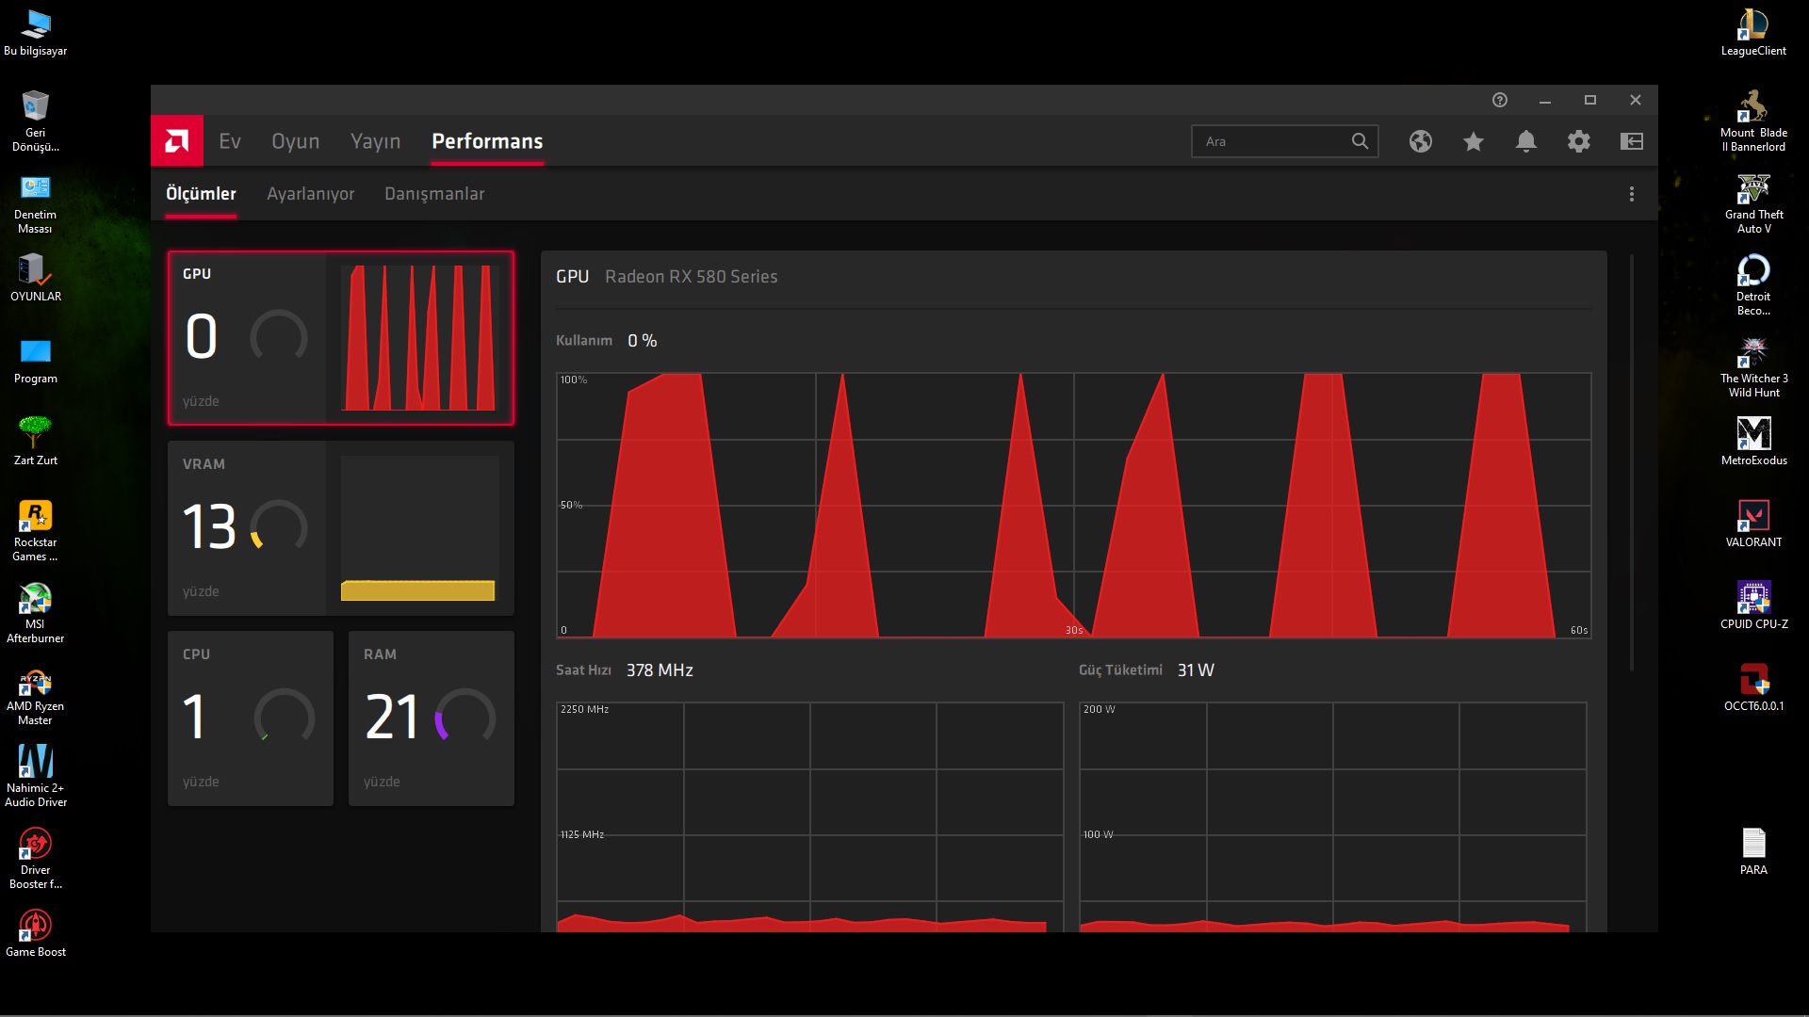
Task: Switch to the Yayın tab
Action: [x=375, y=141]
